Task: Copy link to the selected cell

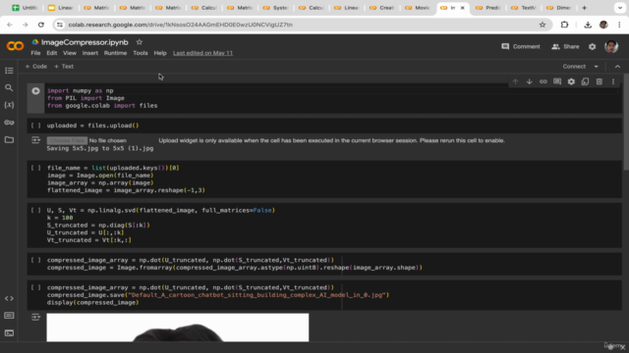Action: (543, 81)
